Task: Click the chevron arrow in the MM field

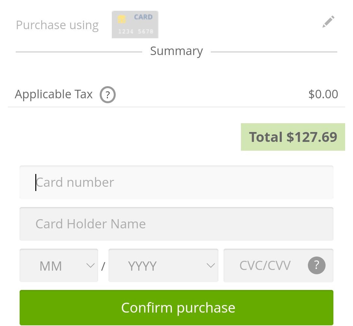Action: point(90,265)
